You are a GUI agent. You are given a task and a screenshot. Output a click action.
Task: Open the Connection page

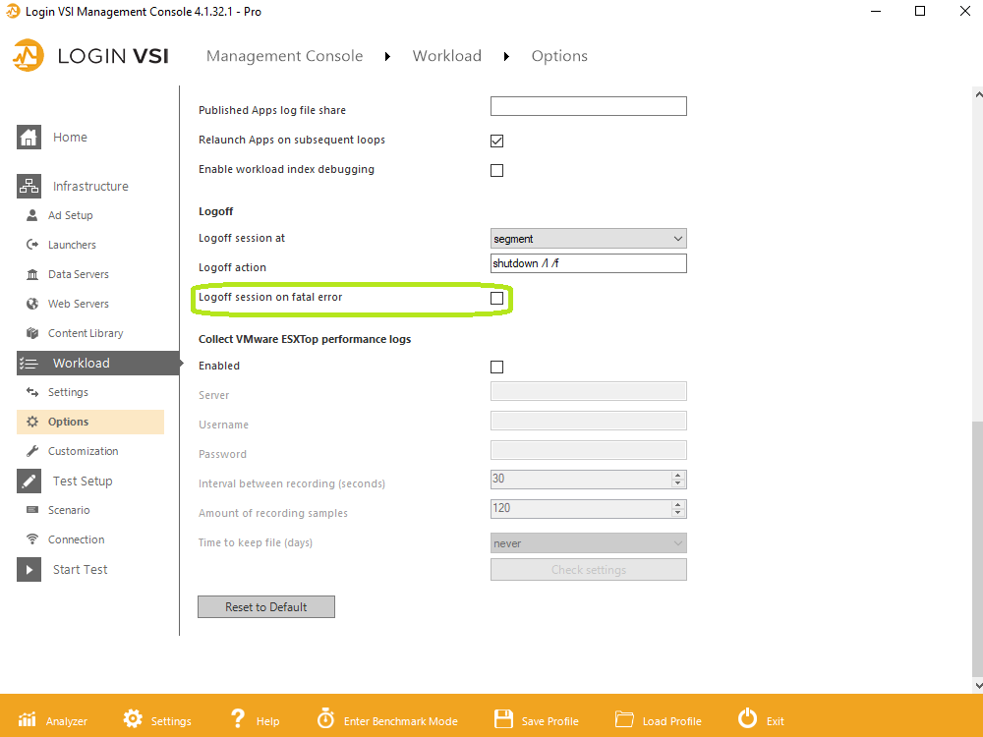tap(77, 539)
